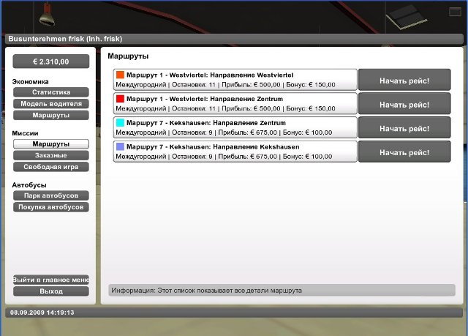Open Статистика under Экономика
Screen dimensions: 468x336
[x=51, y=92]
